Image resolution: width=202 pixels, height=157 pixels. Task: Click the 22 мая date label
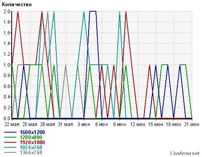point(12,124)
